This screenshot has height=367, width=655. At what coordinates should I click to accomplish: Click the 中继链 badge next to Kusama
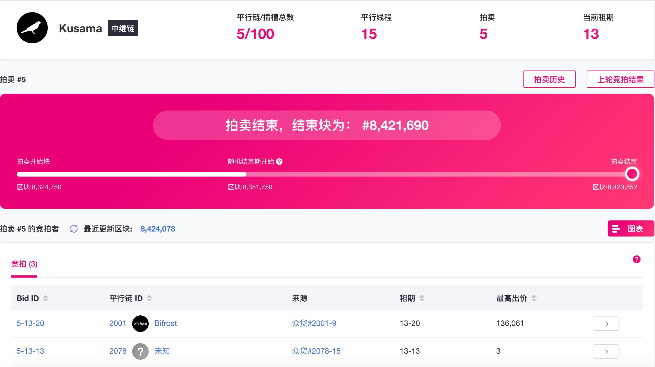tap(122, 28)
